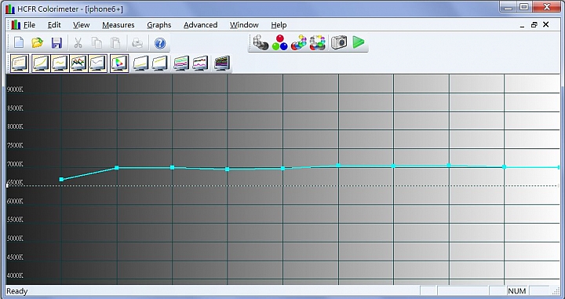The image size is (565, 299).
Task: Open the View menu
Action: (x=81, y=25)
